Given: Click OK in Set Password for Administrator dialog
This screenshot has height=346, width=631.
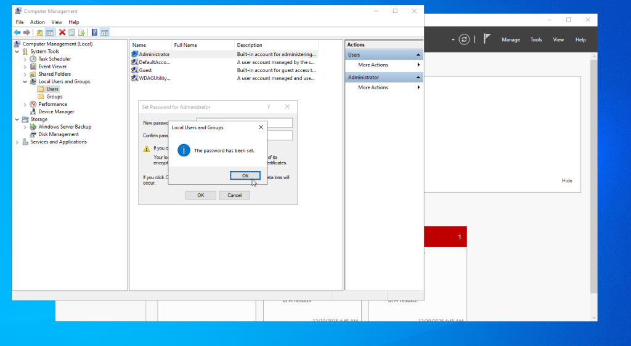Looking at the screenshot, I should [x=201, y=195].
